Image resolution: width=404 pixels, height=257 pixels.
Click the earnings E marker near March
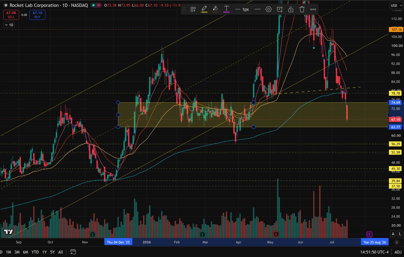tap(202, 234)
